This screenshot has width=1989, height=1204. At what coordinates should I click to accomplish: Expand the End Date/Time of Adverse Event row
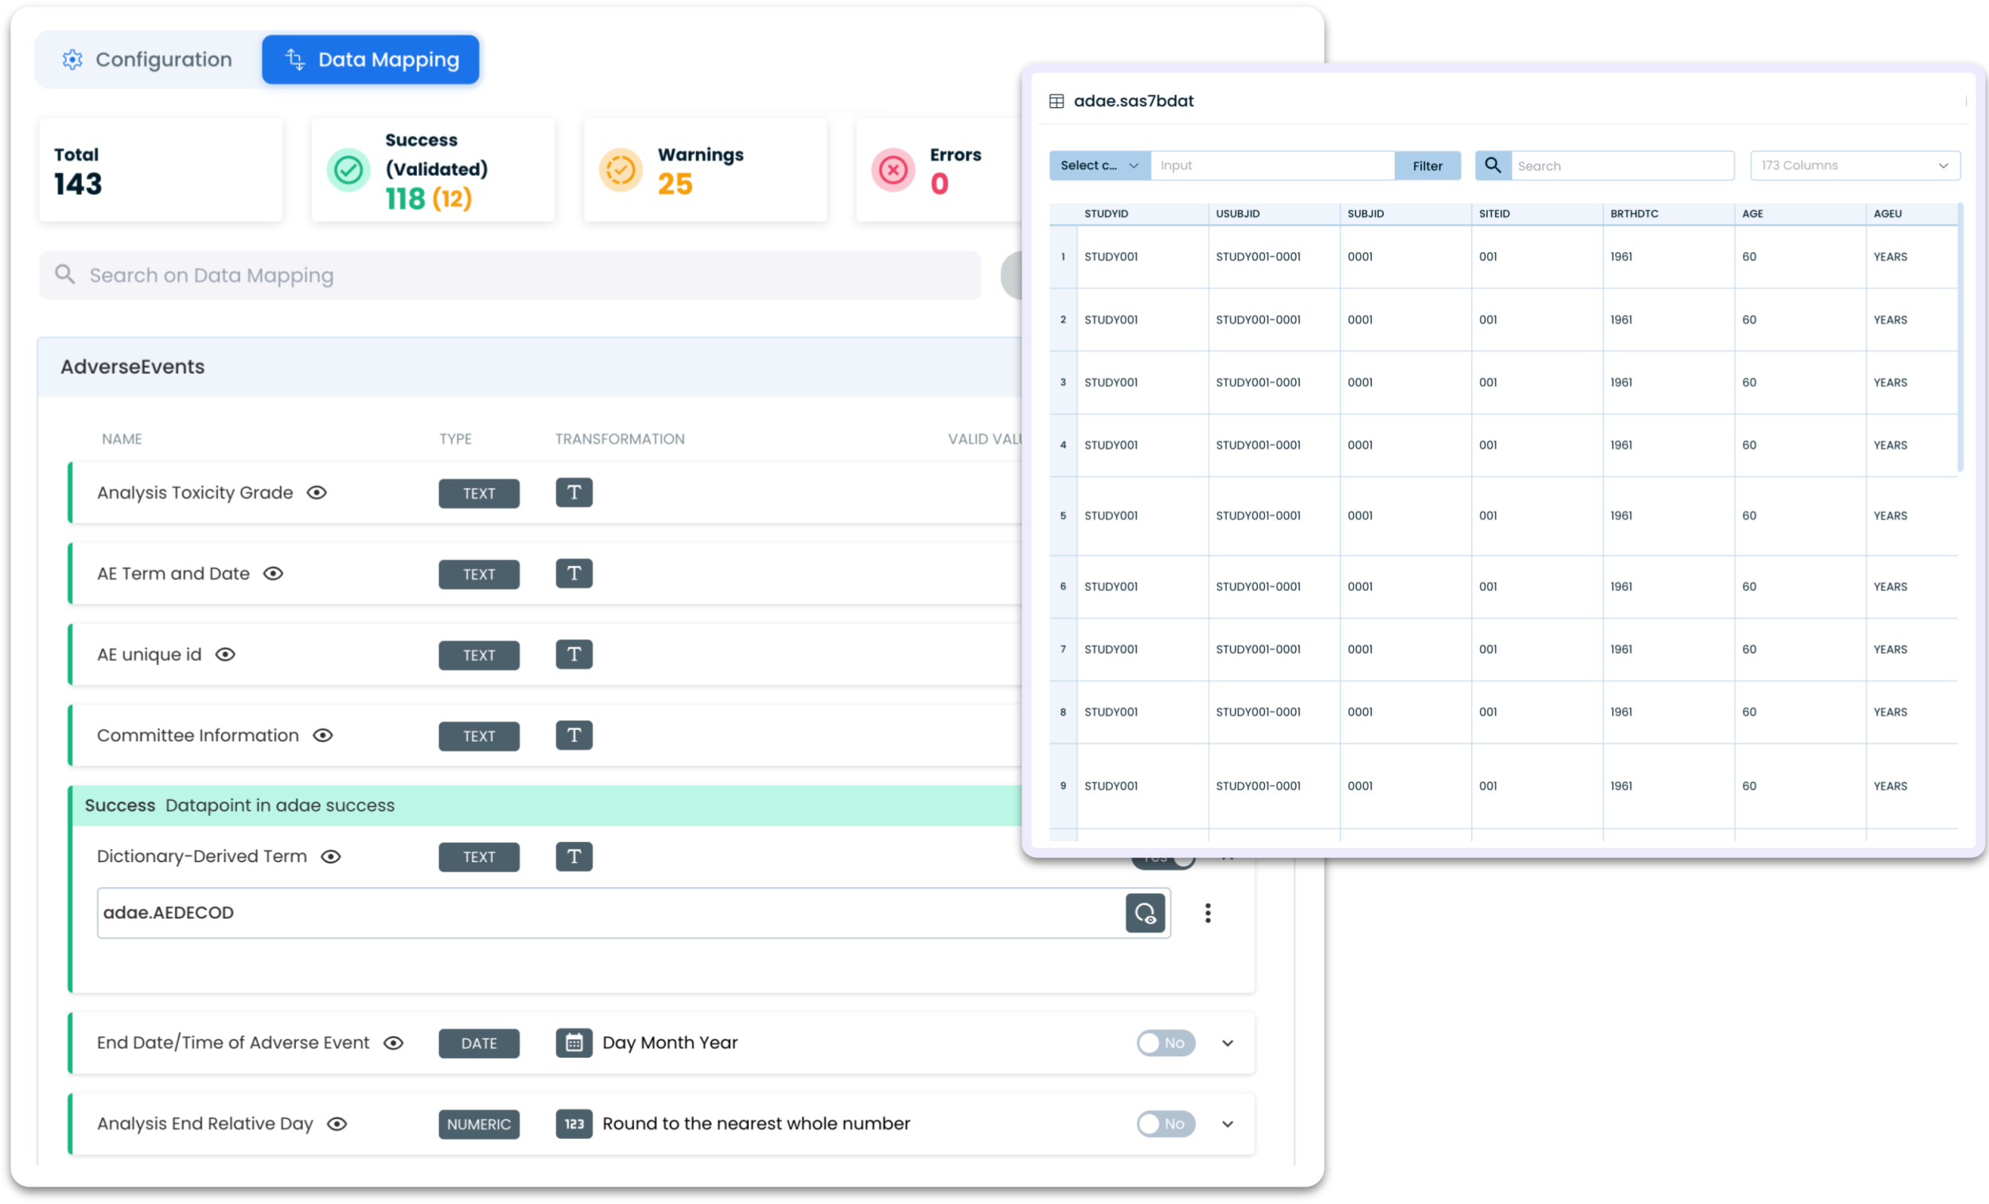(1228, 1043)
